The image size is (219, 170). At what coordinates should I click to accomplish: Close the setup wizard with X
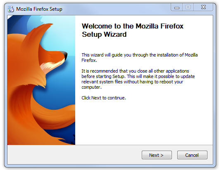203,7
